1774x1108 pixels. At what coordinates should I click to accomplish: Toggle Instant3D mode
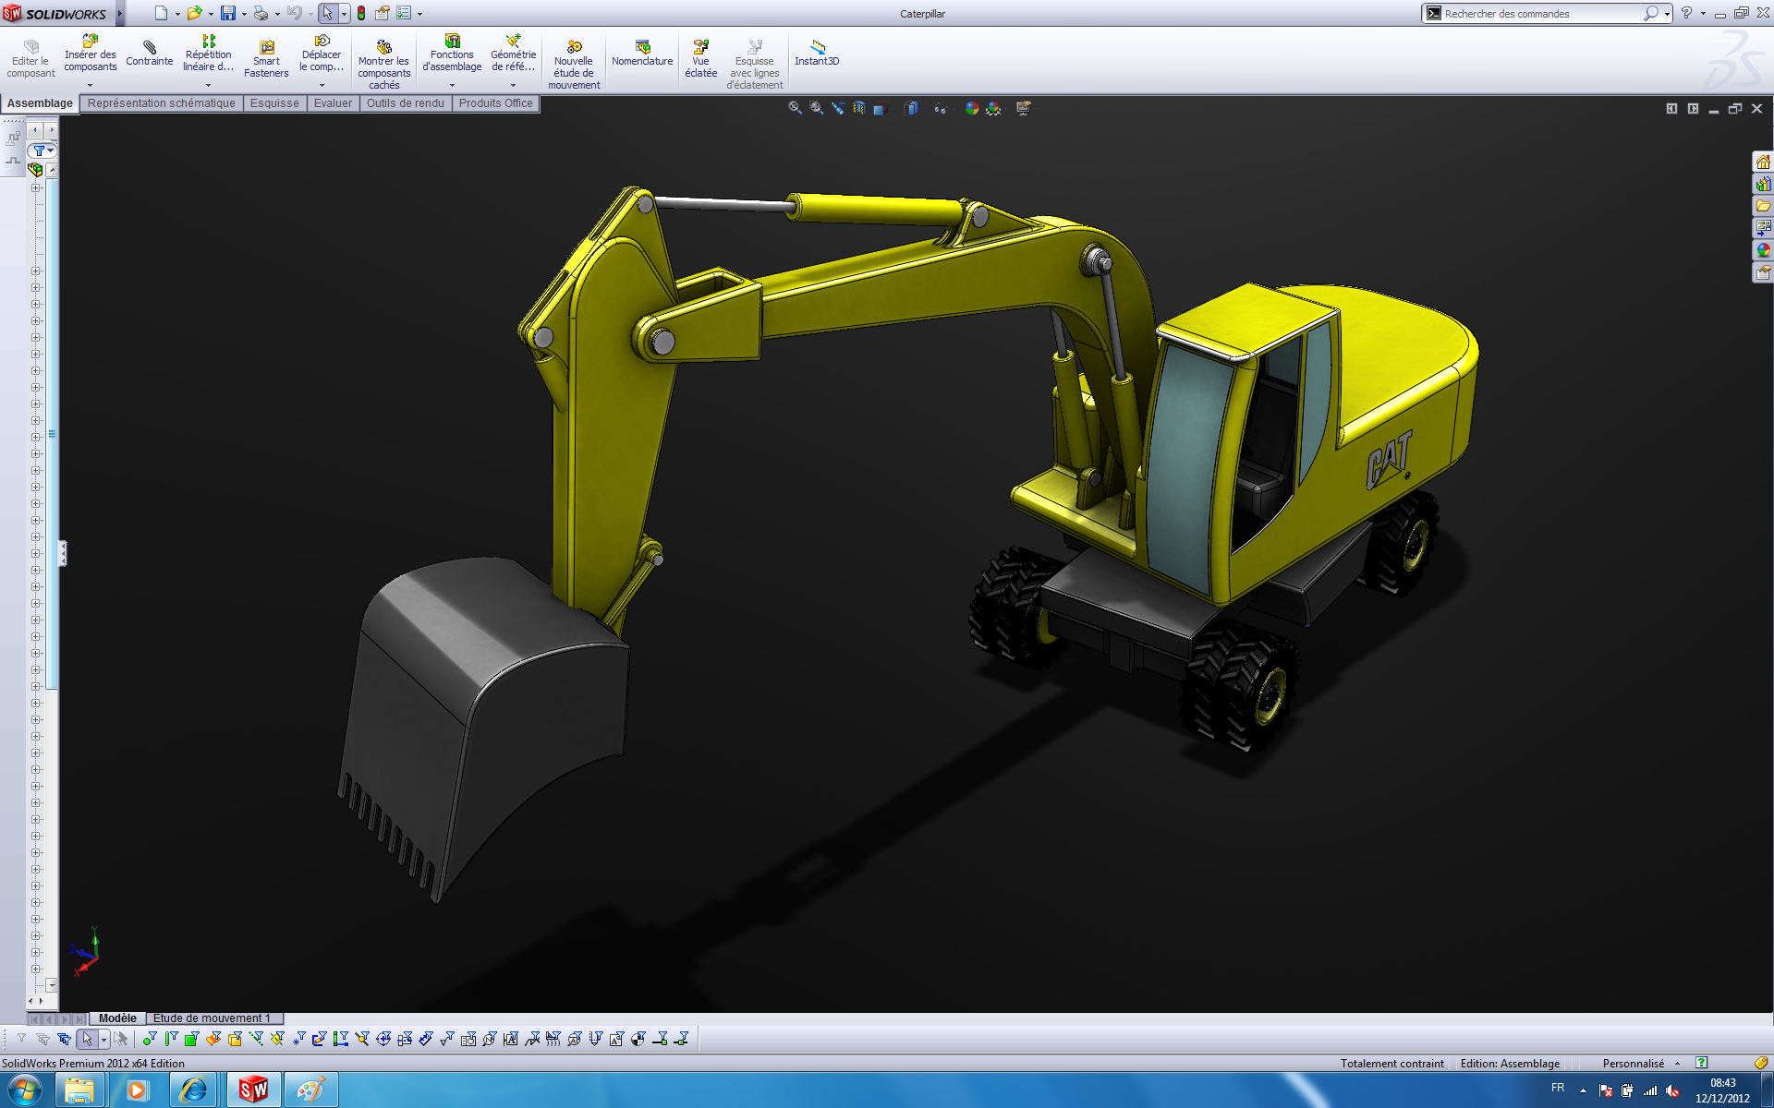point(817,53)
